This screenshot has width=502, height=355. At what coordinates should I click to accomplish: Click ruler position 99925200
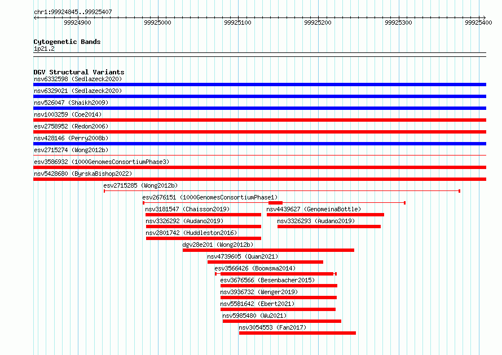pyautogui.click(x=318, y=23)
